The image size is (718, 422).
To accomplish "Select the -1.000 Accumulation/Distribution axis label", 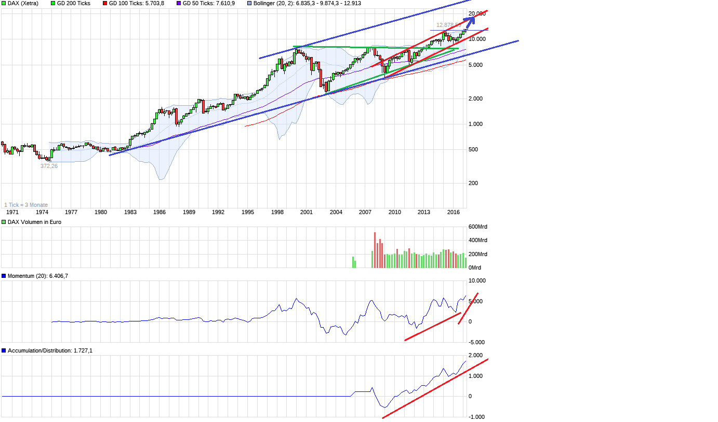I will (476, 417).
